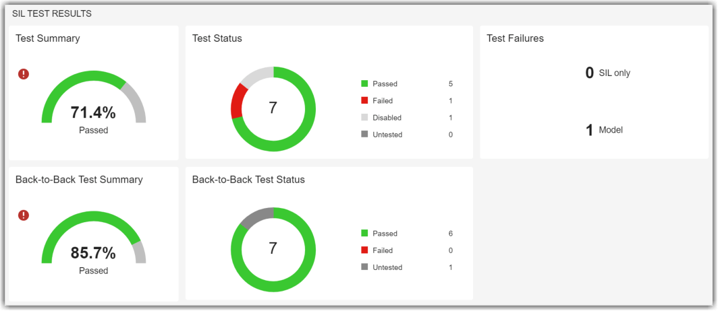Click the red Failed swatch in Back-to-Back legend
This screenshot has height=311, width=718.
pos(364,250)
